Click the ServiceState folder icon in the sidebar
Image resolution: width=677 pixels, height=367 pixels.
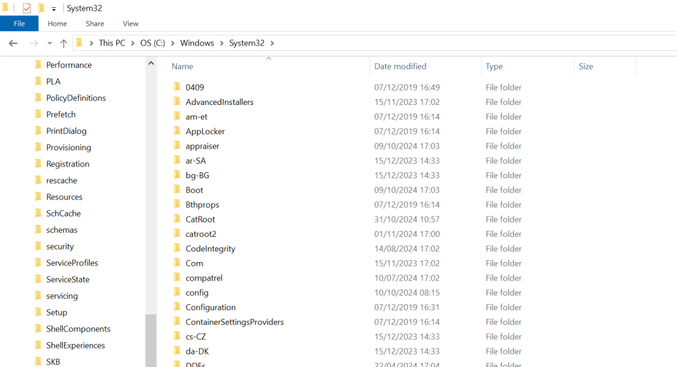tap(38, 279)
